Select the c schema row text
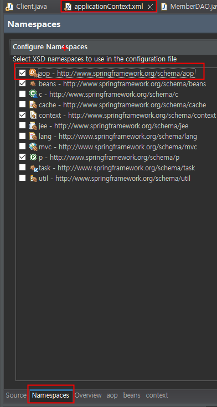Image resolution: width=217 pixels, height=407 pixels. (x=108, y=94)
